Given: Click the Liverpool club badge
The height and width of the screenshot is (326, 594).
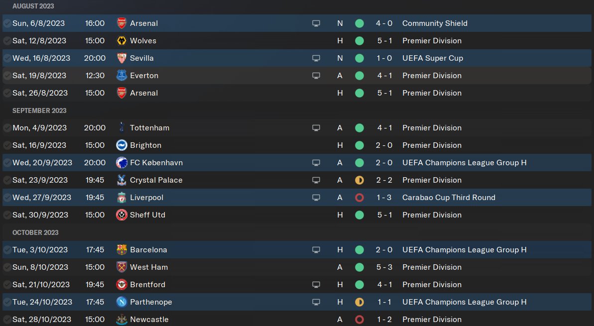Looking at the screenshot, I should [121, 198].
